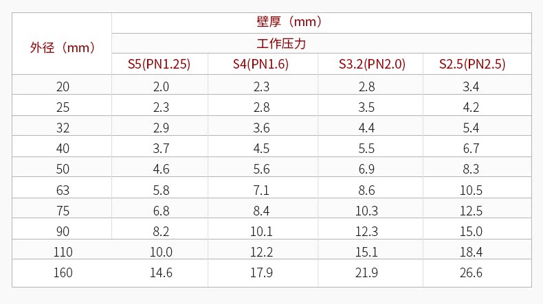Select the 15.0 cell in row 90

pyautogui.click(x=472, y=231)
